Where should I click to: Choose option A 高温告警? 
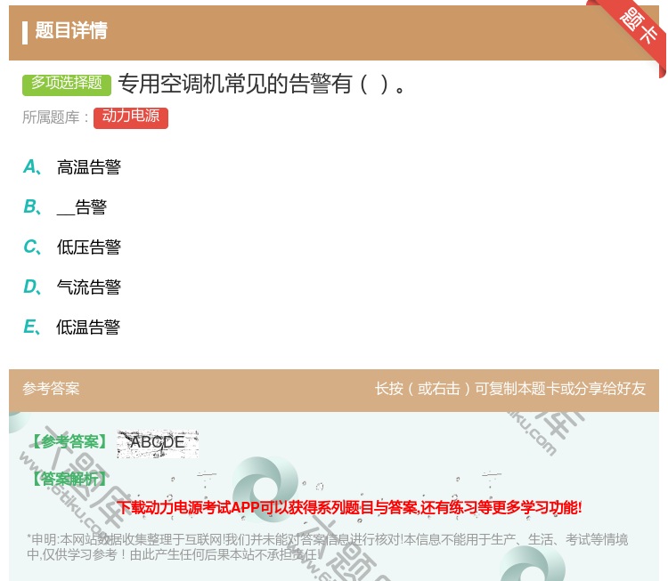(88, 167)
